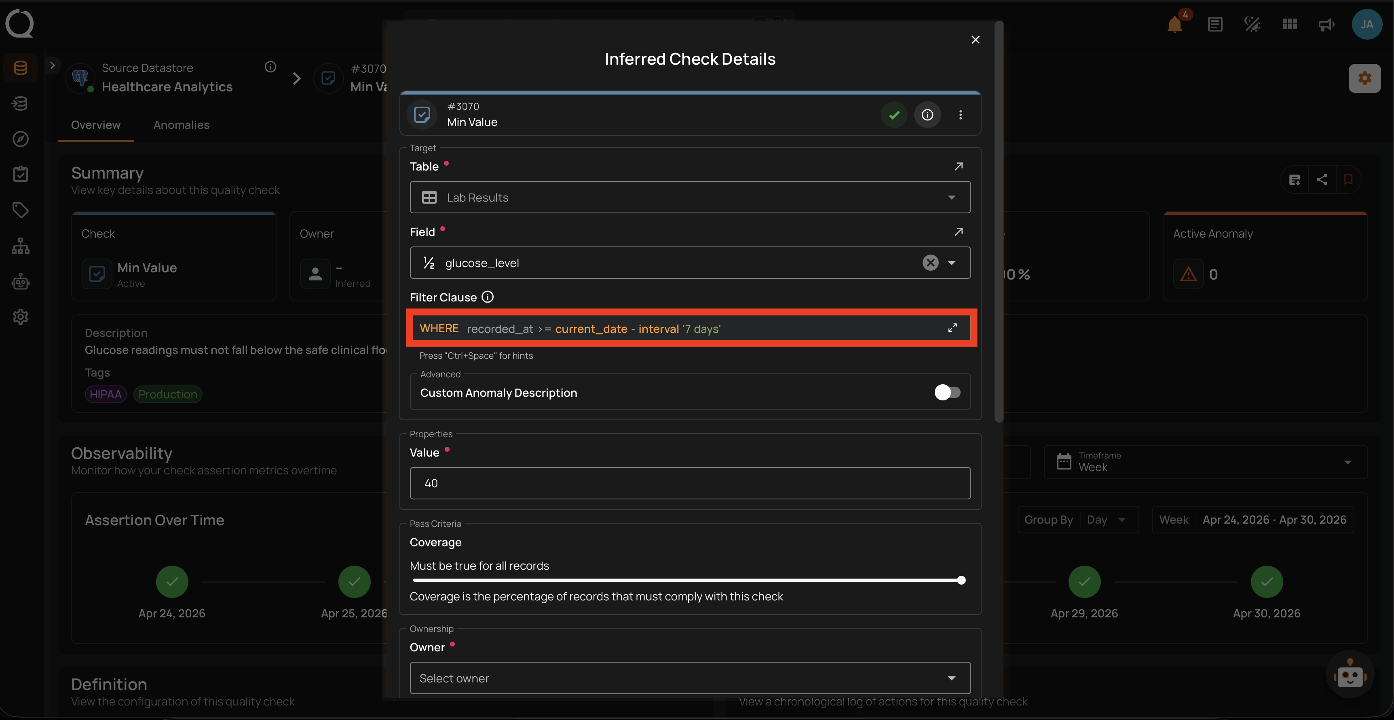Open the data flow sidebar icon

pos(21,103)
